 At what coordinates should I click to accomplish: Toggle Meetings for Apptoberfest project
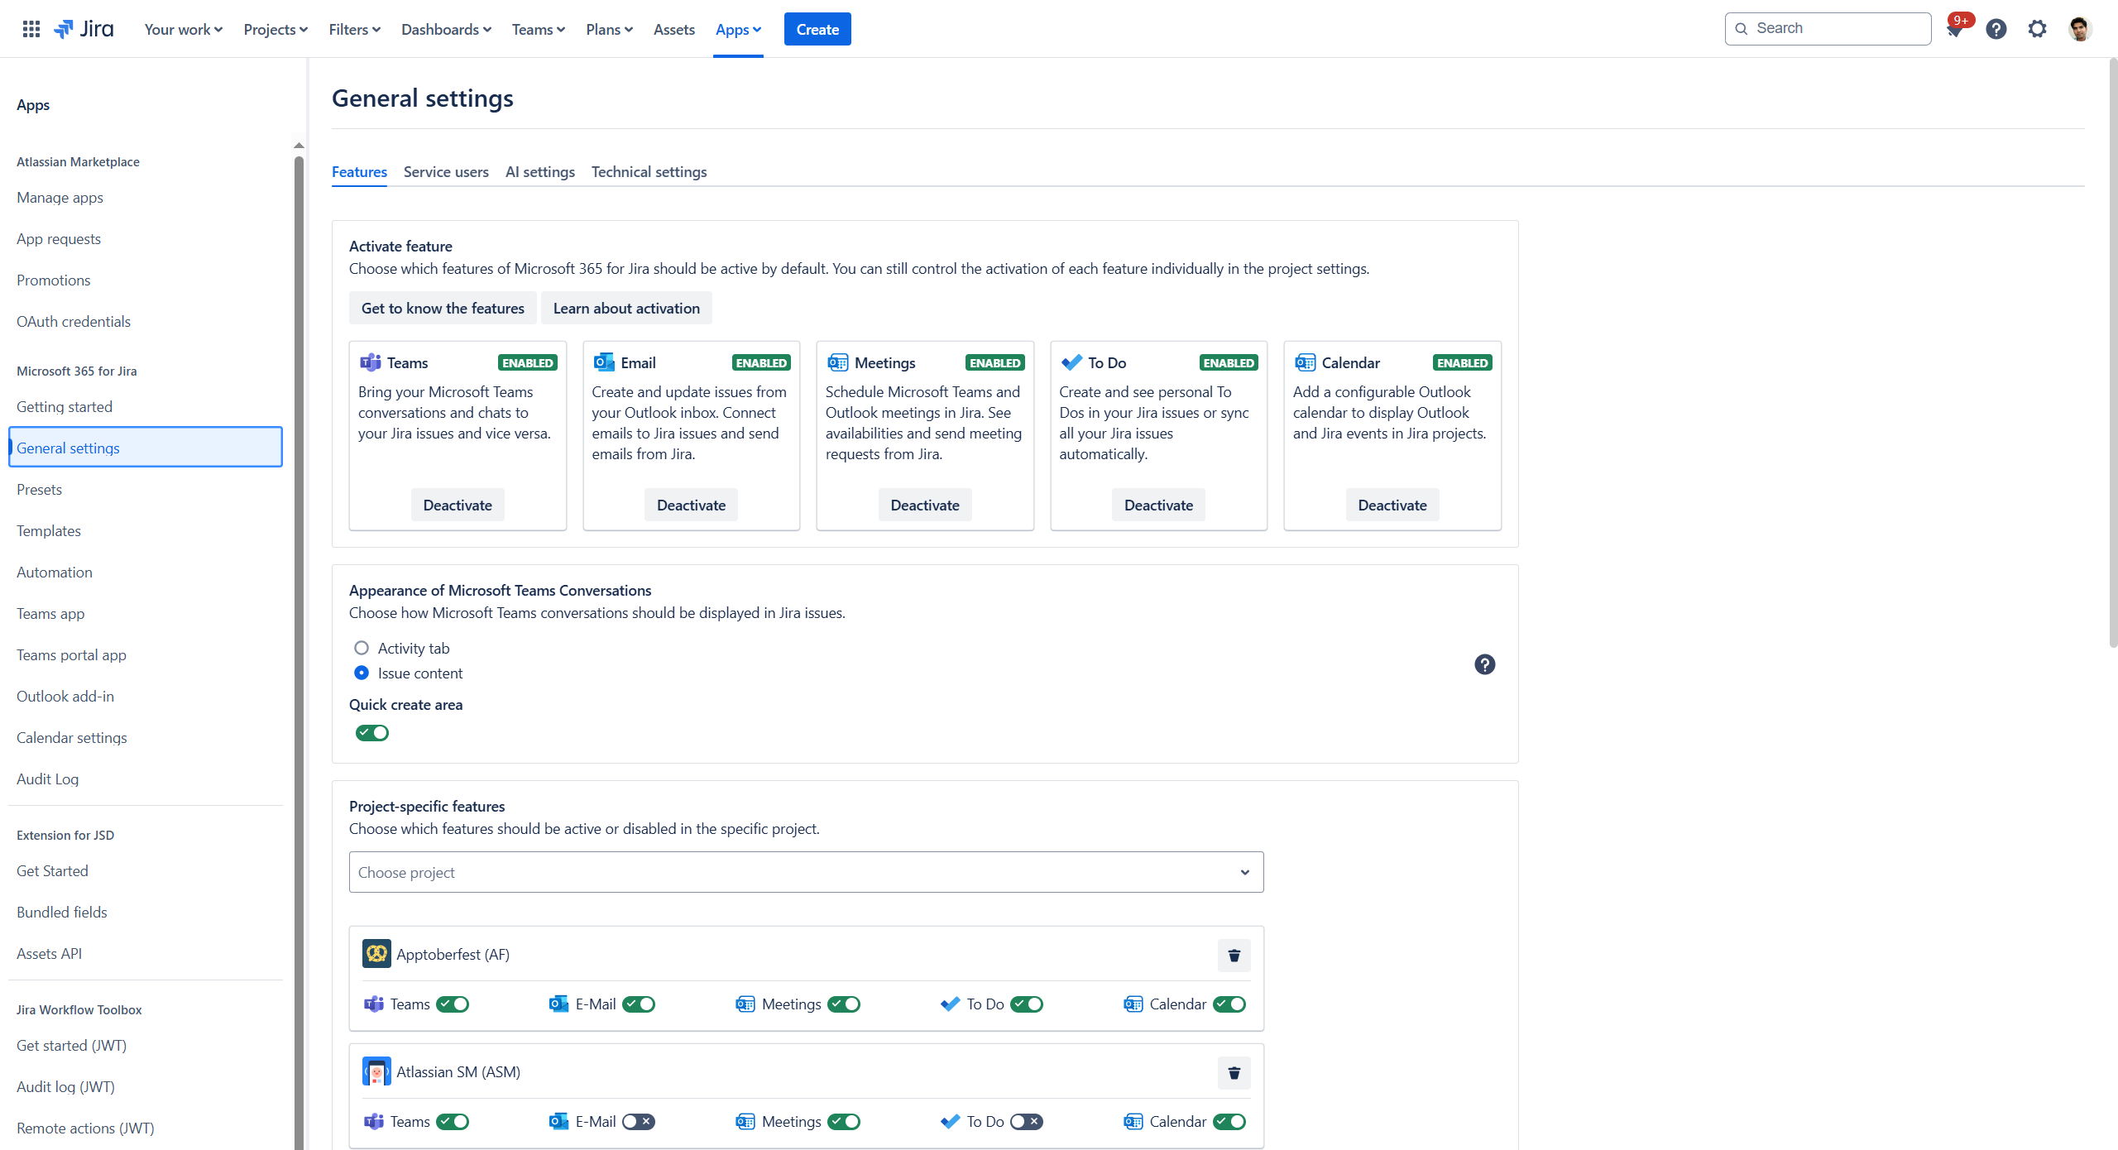coord(844,1004)
